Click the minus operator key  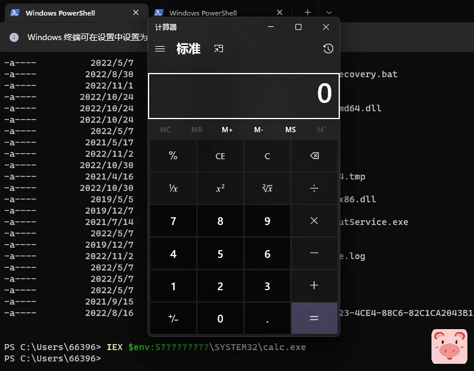click(x=315, y=253)
